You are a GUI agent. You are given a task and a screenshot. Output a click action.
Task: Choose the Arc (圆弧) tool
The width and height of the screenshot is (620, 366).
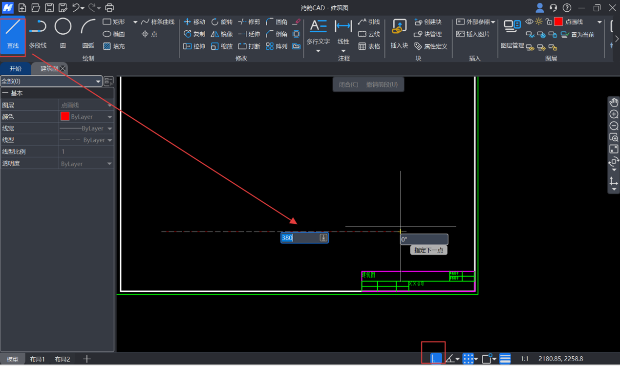[88, 33]
